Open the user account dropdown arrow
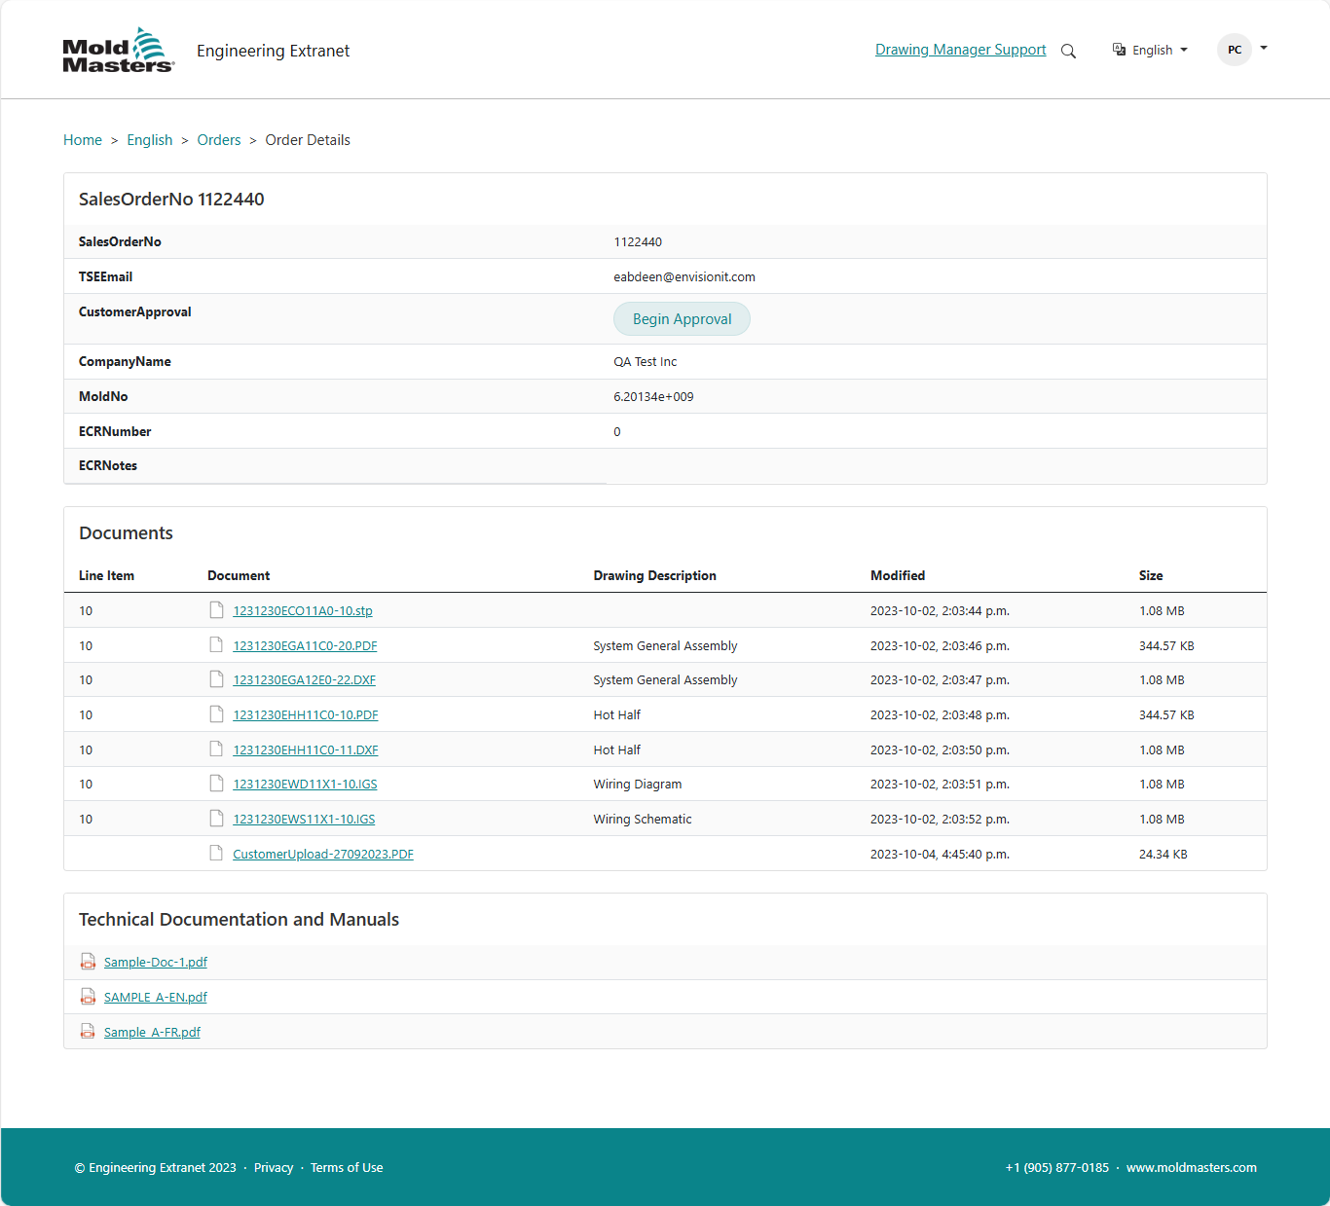This screenshot has height=1206, width=1330. point(1264,48)
